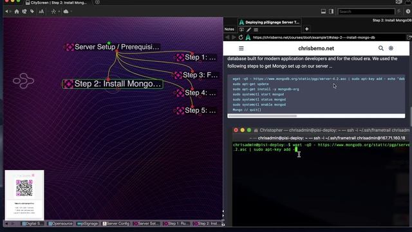Select the Step 5 thought

pos(200,110)
